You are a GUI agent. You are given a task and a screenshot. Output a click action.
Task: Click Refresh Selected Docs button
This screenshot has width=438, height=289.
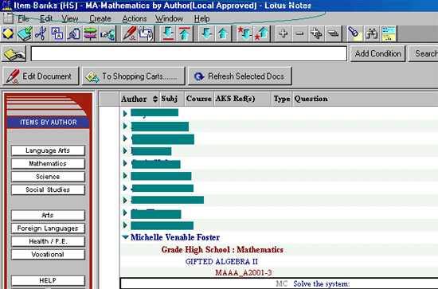pos(240,76)
